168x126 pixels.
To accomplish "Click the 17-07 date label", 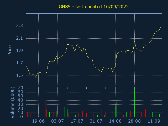I will point(77,121).
